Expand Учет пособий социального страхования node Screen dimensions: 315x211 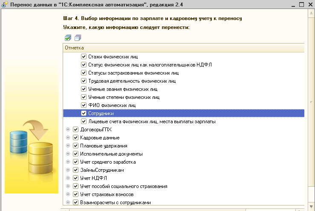point(68,186)
